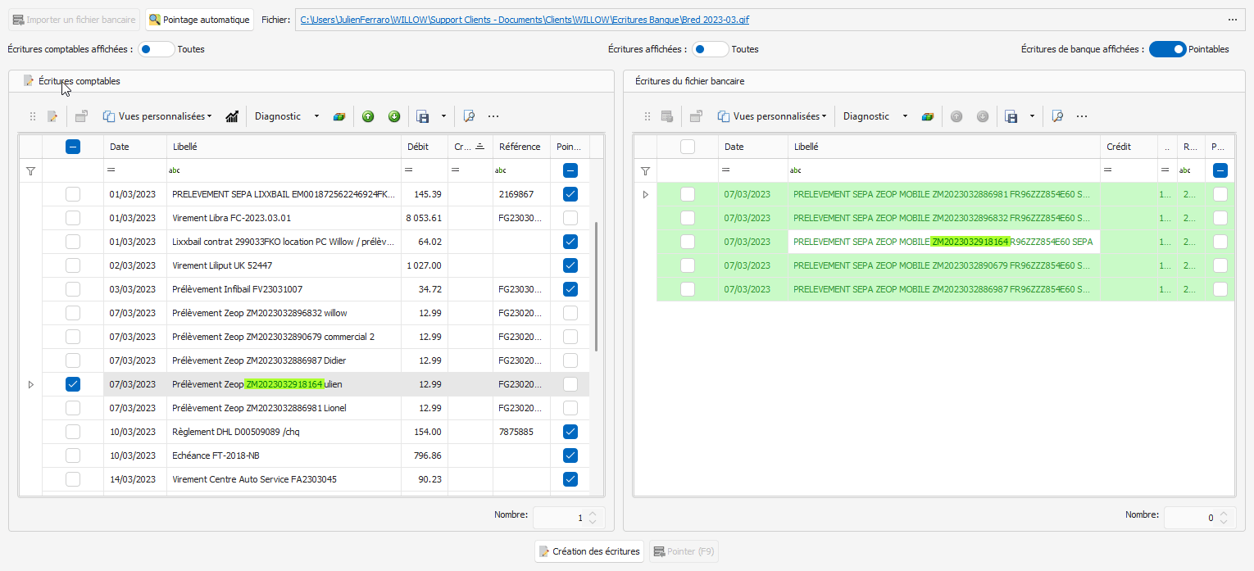Viewport: 1254px width, 571px height.
Task: Click the window layout icon in fichier bancaire toolbar
Action: 696,116
